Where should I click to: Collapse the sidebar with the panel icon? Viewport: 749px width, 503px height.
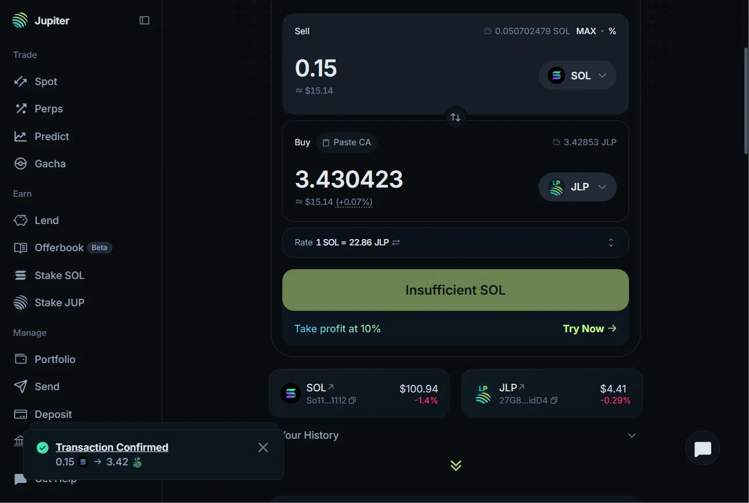pos(144,20)
